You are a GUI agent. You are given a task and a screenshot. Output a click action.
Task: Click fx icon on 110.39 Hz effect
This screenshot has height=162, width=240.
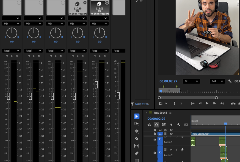[x=85, y=3]
